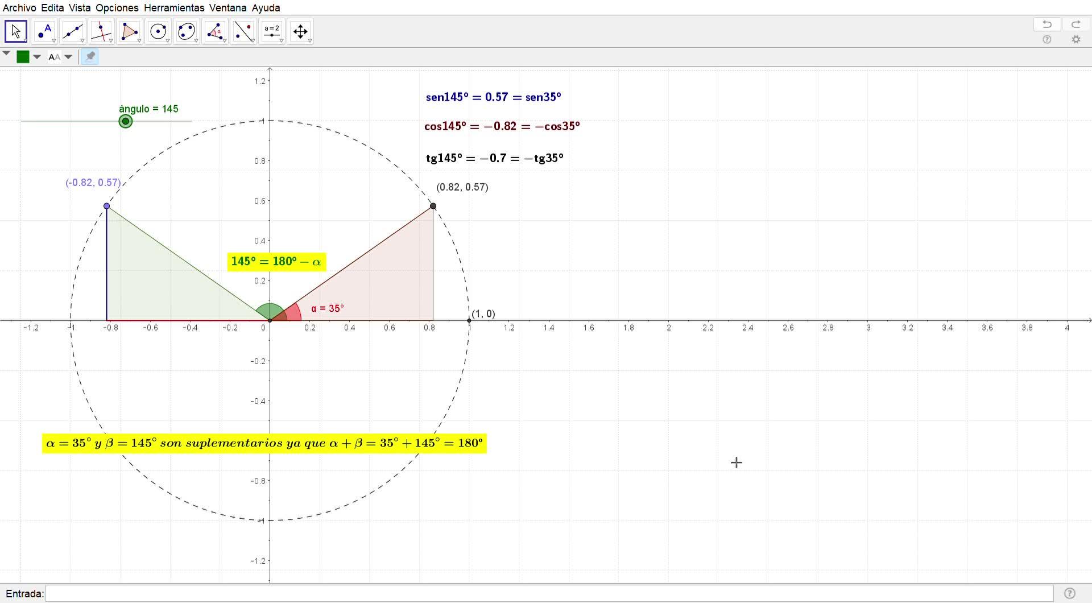Click the redo arrow button
The height and width of the screenshot is (603, 1092).
(x=1076, y=24)
